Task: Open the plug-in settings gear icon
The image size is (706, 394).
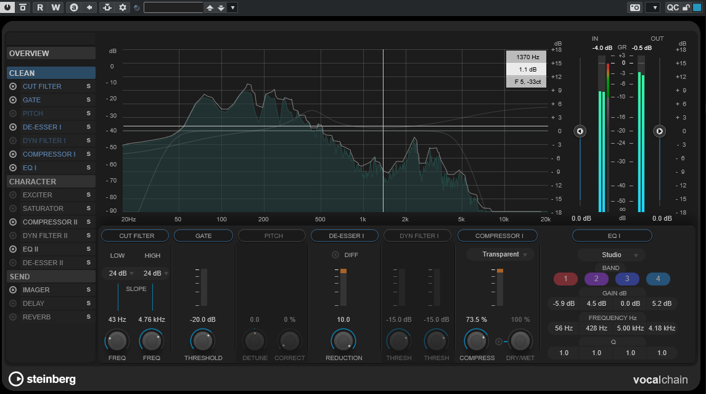Action: [123, 7]
